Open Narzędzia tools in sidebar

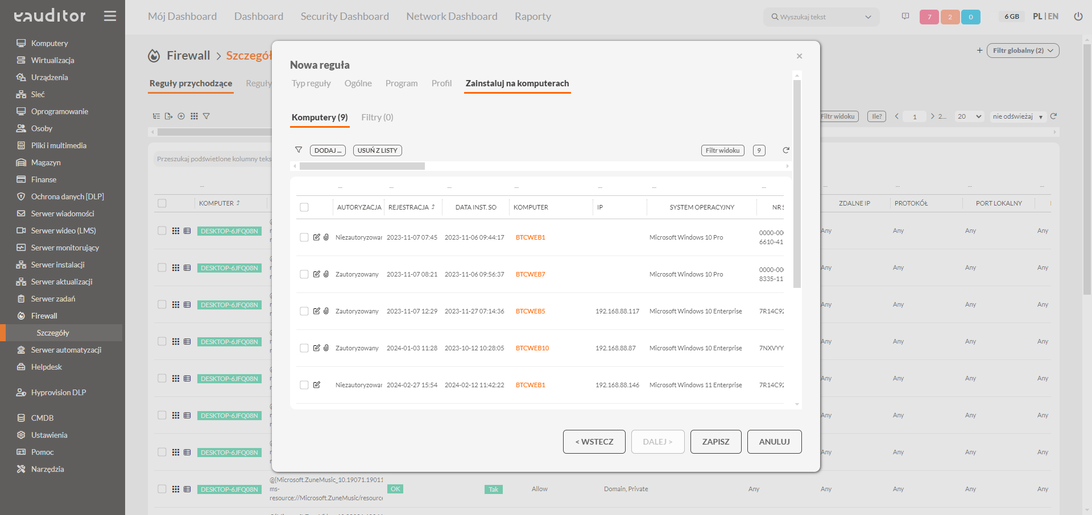pos(47,469)
